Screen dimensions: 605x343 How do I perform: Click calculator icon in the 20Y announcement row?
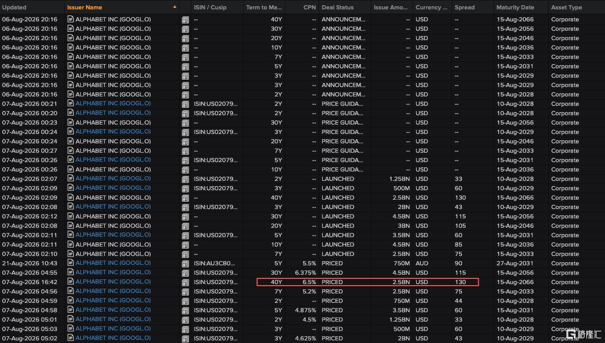pos(185,38)
